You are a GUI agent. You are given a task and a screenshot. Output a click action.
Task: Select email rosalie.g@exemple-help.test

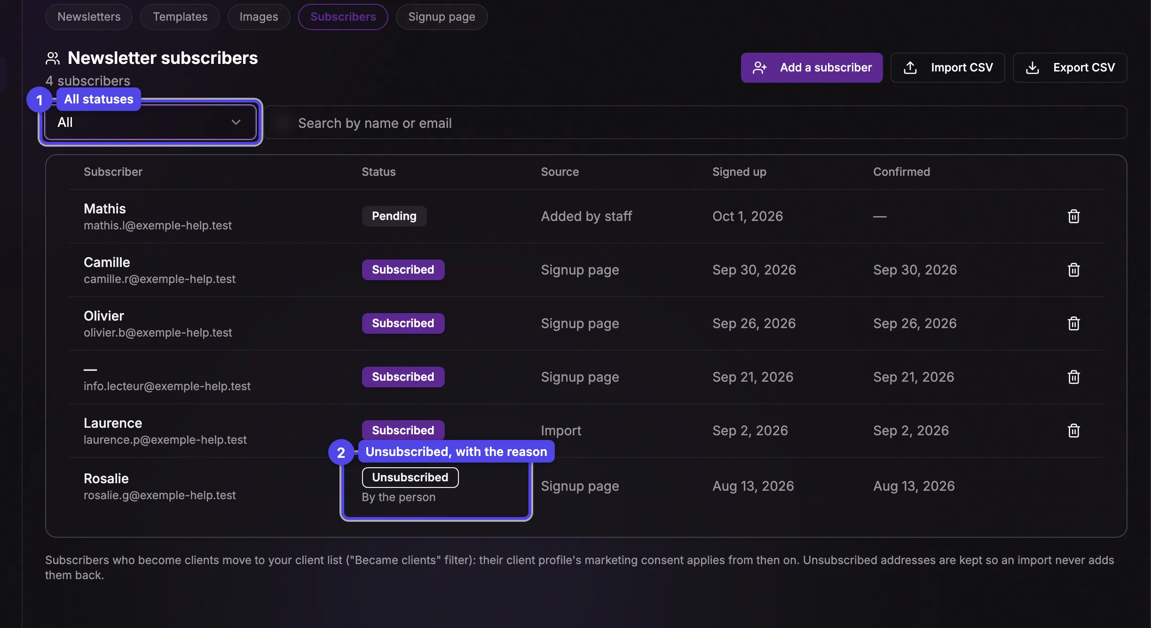tap(159, 495)
